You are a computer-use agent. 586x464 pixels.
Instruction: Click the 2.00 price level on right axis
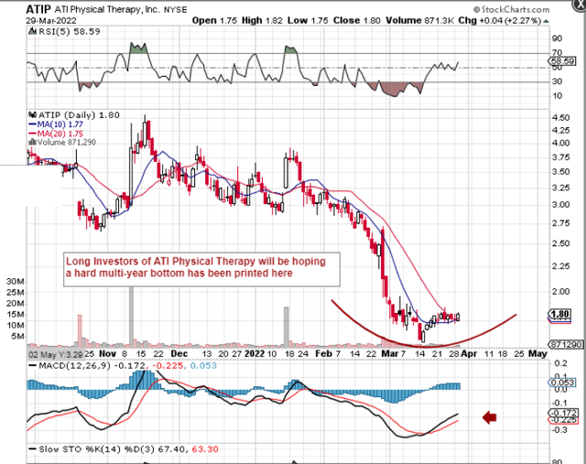pos(560,292)
